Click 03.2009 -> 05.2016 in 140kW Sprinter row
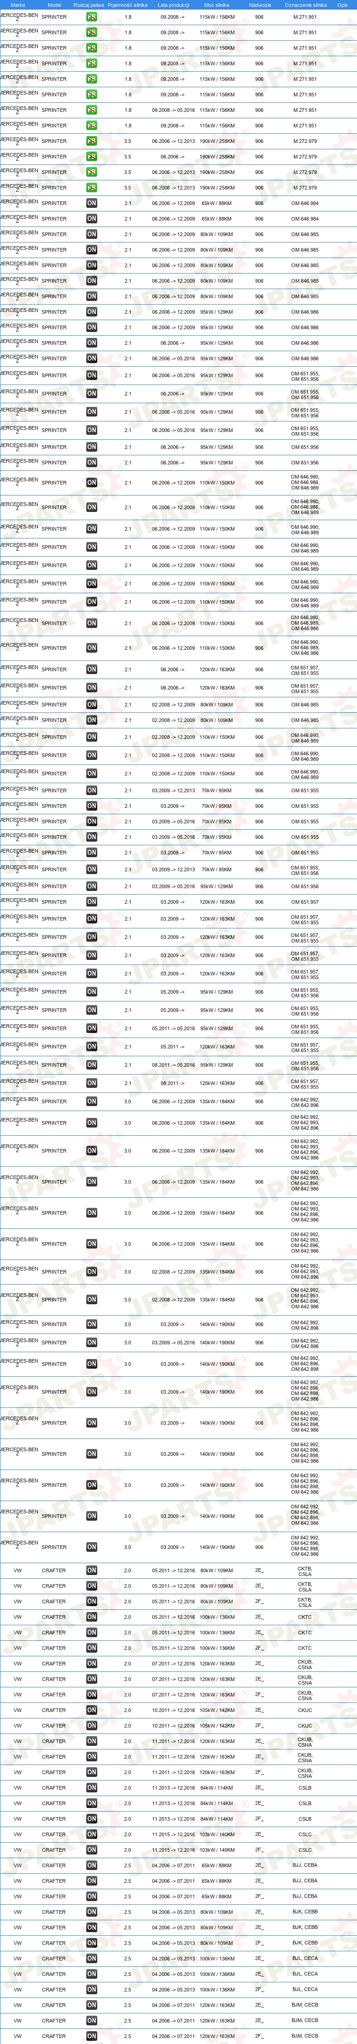The height and width of the screenshot is (2044, 357). coord(173,1343)
